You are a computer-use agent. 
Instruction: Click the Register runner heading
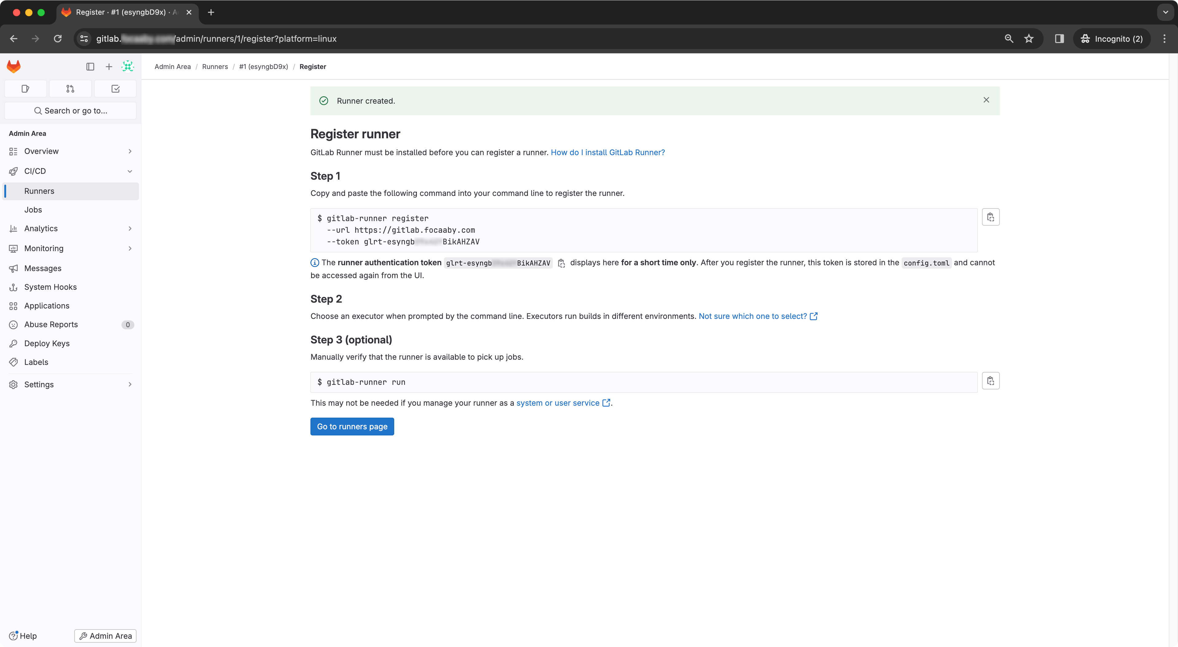point(355,134)
